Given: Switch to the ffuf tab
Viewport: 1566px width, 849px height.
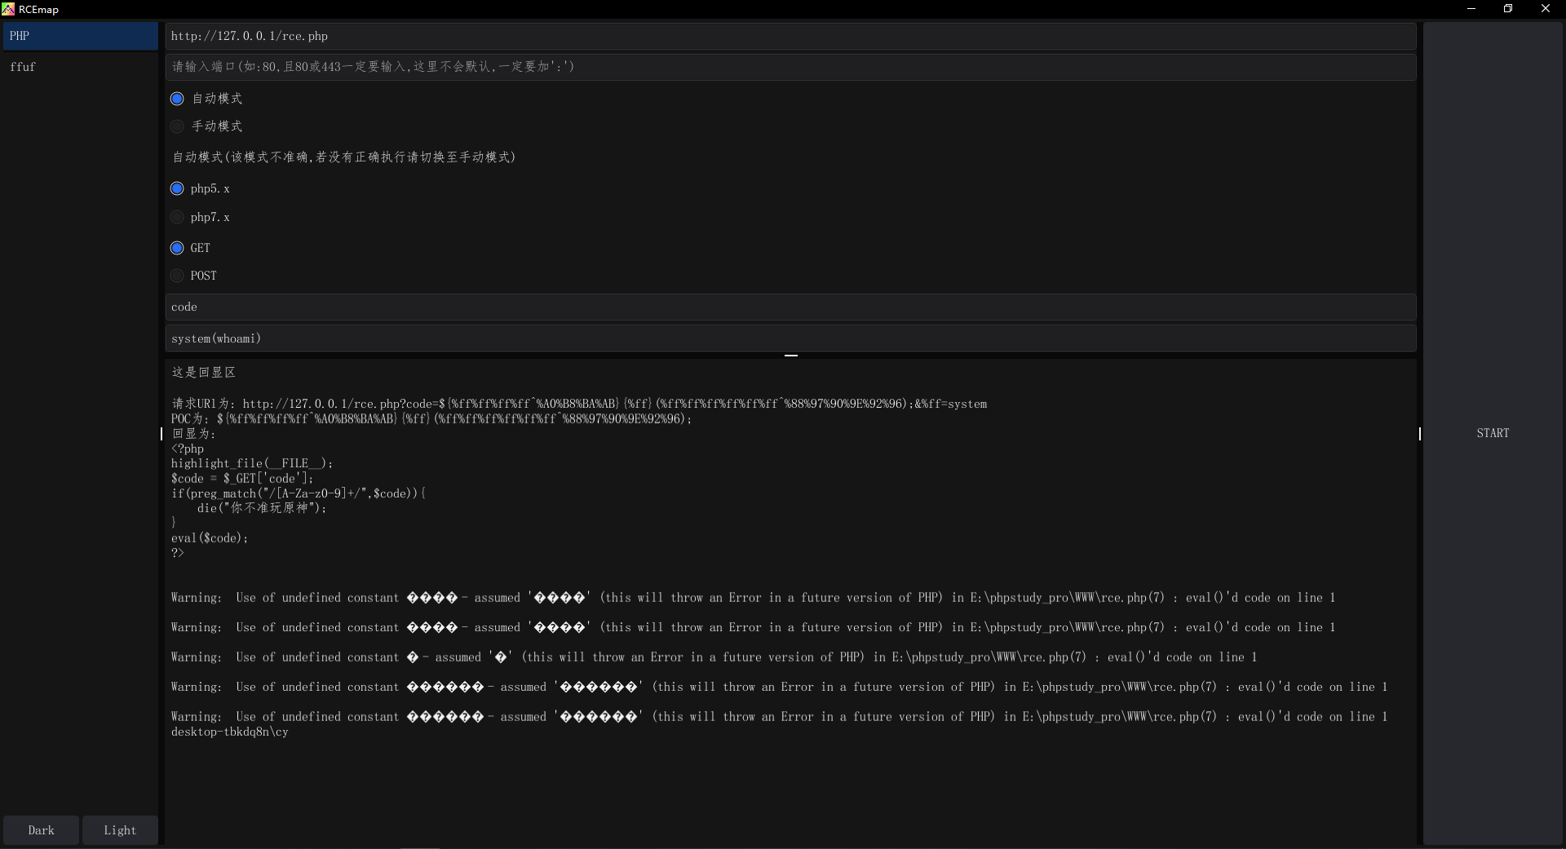Looking at the screenshot, I should tap(80, 67).
